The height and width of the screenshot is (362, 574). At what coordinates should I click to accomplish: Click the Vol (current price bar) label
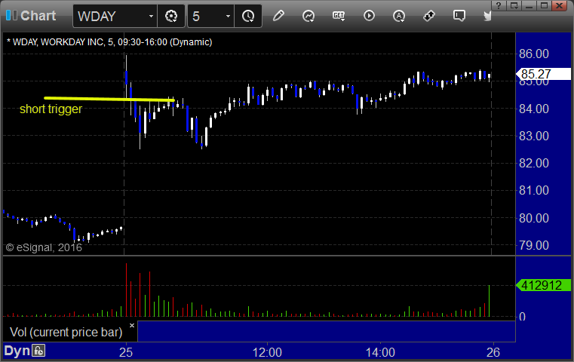(x=66, y=332)
